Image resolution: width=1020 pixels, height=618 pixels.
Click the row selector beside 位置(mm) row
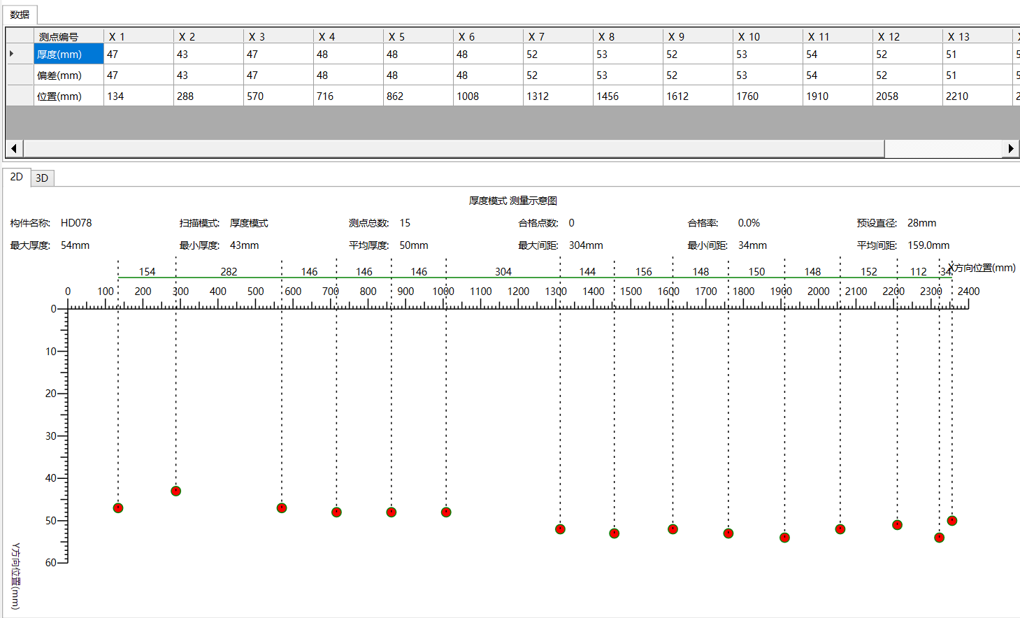(20, 96)
